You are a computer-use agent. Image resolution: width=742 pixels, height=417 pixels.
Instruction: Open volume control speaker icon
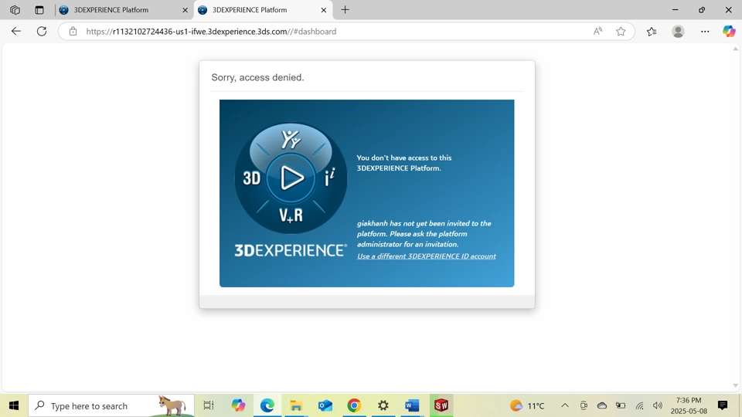(657, 405)
